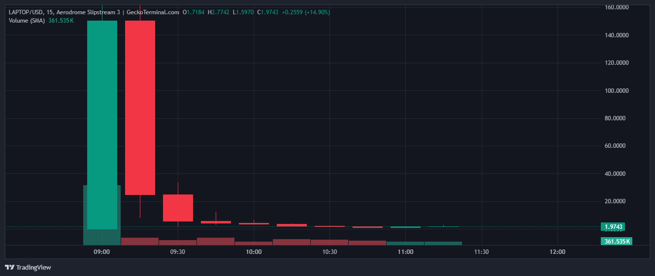Select the Volume (SMA) indicator label
The width and height of the screenshot is (655, 276).
coord(27,21)
